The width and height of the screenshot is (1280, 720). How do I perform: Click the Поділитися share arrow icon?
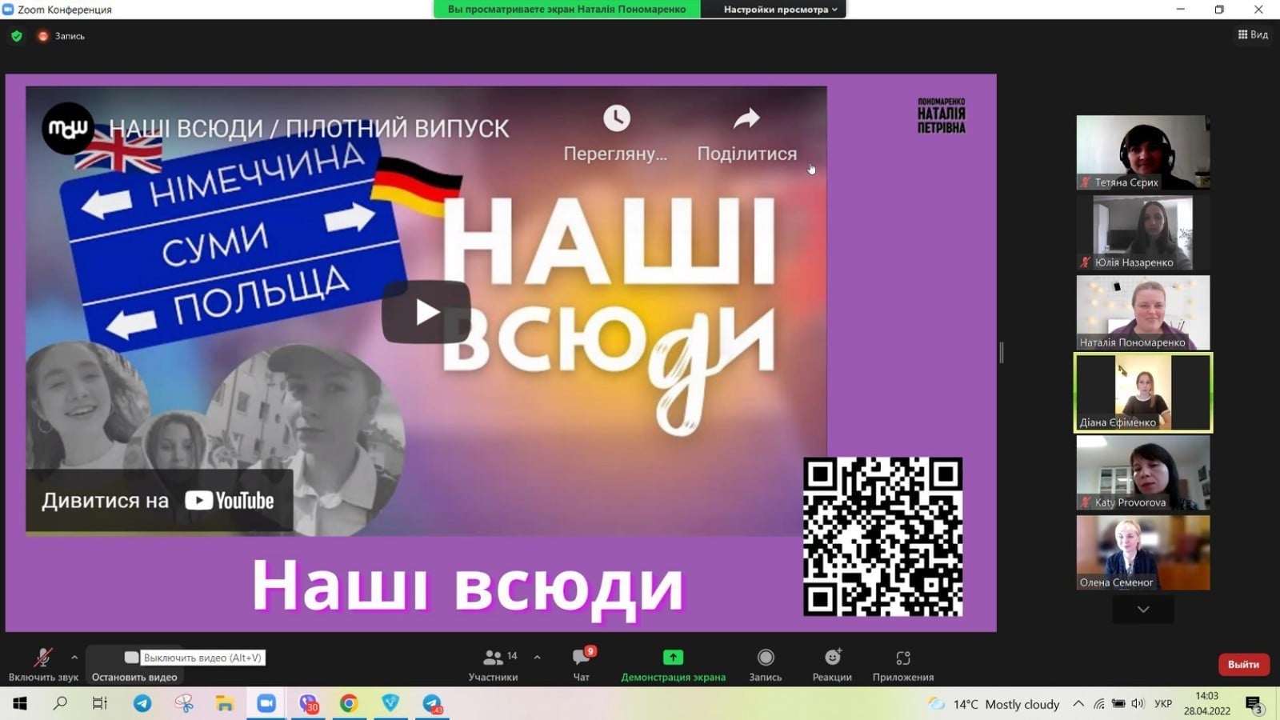point(746,118)
